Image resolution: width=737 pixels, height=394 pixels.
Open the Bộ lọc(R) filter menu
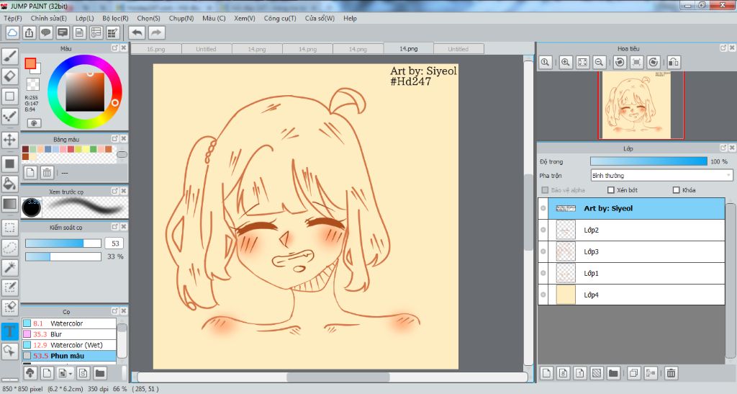click(115, 18)
